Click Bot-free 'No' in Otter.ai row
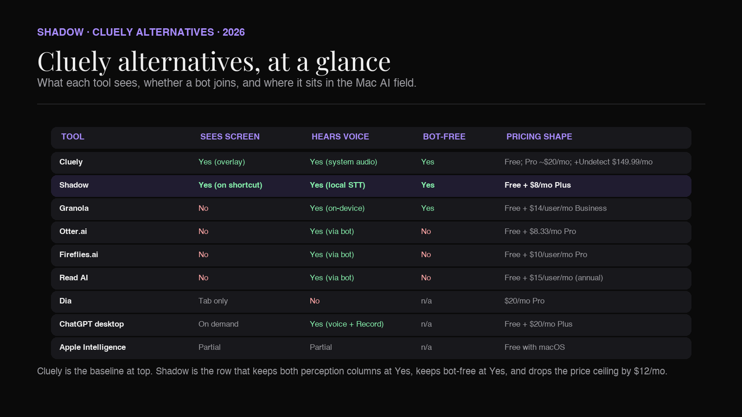Image resolution: width=742 pixels, height=417 pixels. coord(426,232)
